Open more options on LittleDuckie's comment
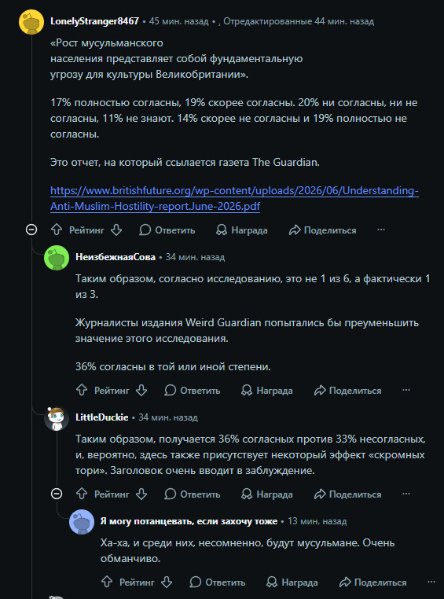This screenshot has height=599, width=444. (406, 494)
